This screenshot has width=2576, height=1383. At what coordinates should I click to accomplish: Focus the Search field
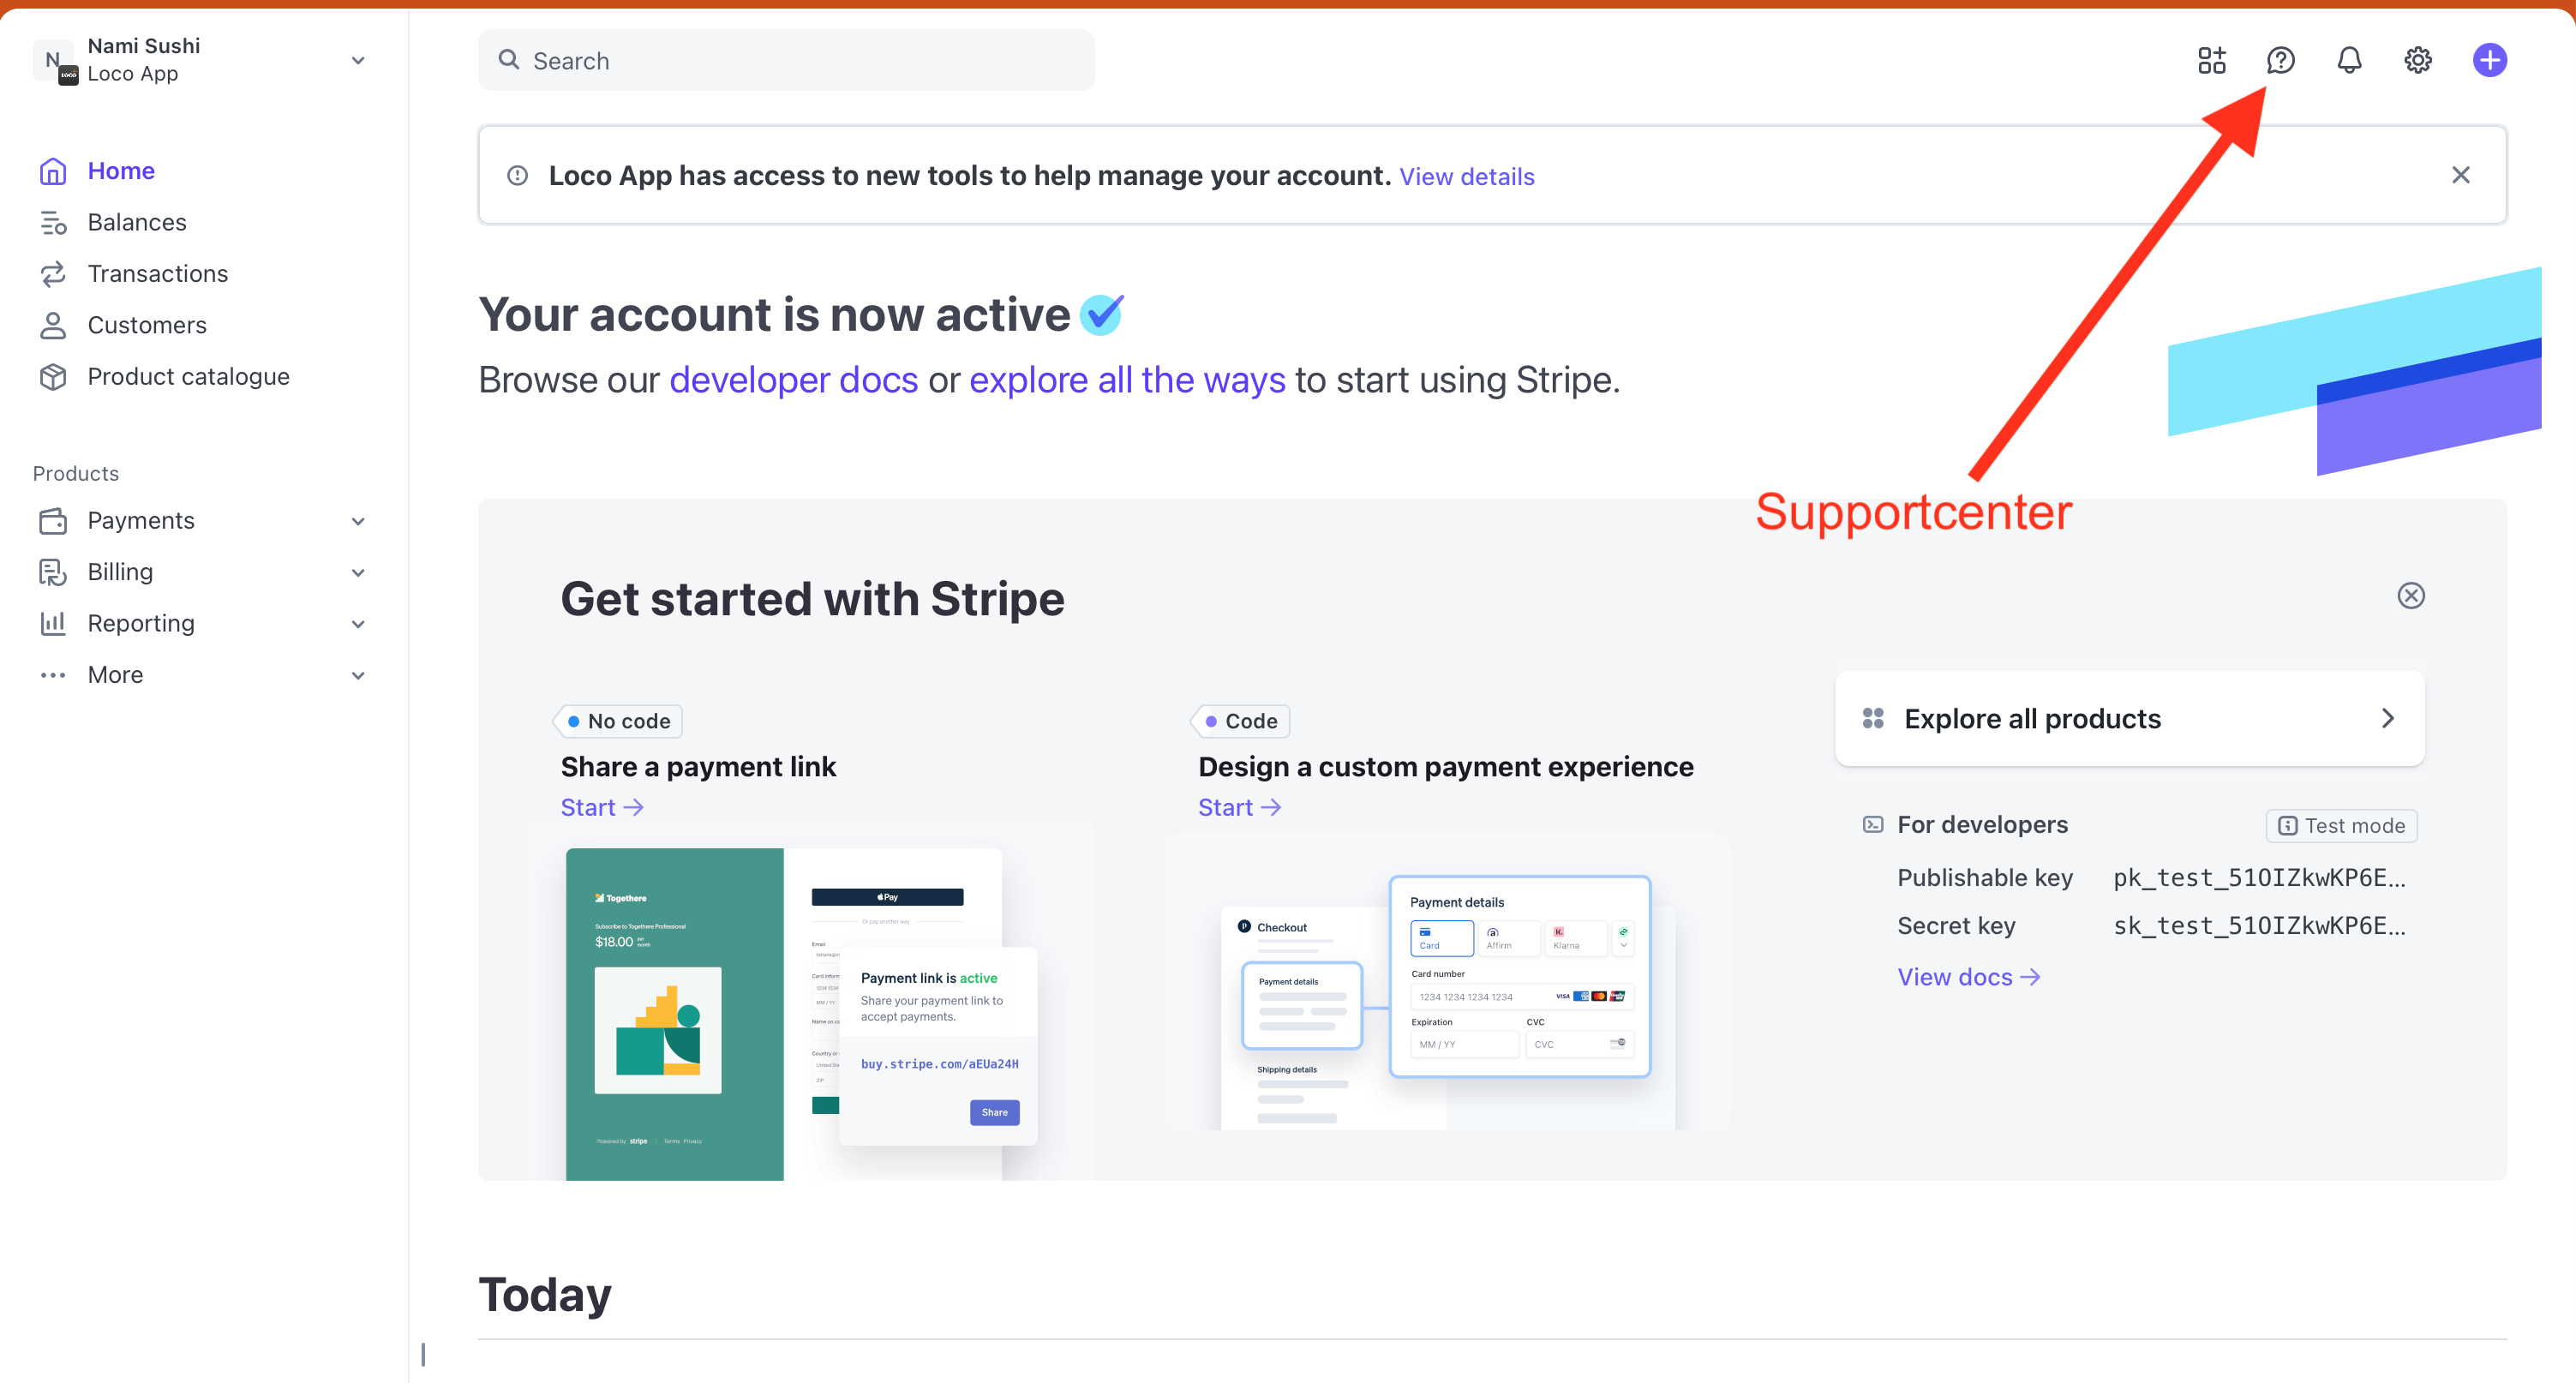pos(786,61)
